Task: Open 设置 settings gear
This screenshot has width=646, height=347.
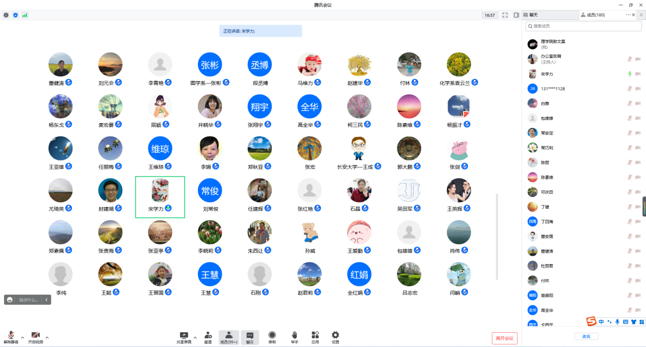Action: tap(335, 337)
